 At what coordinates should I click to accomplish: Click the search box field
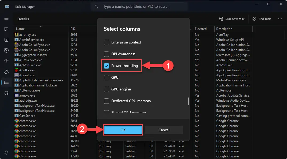tap(139, 7)
